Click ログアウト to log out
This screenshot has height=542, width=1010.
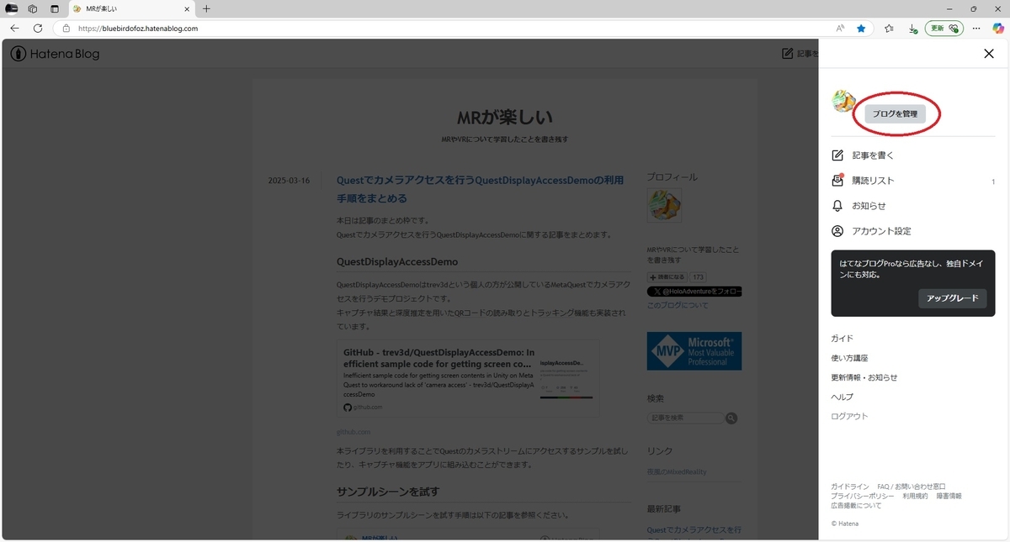[x=849, y=416]
